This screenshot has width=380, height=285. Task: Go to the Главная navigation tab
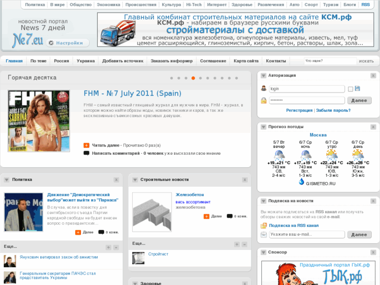(x=14, y=61)
